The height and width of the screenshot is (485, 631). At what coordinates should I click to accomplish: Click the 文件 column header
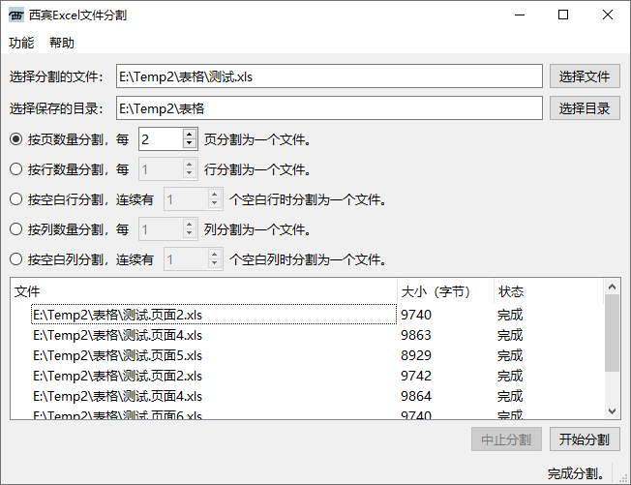[x=203, y=291]
